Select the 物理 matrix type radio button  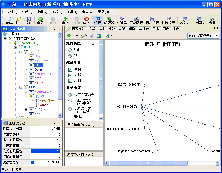tap(70, 50)
